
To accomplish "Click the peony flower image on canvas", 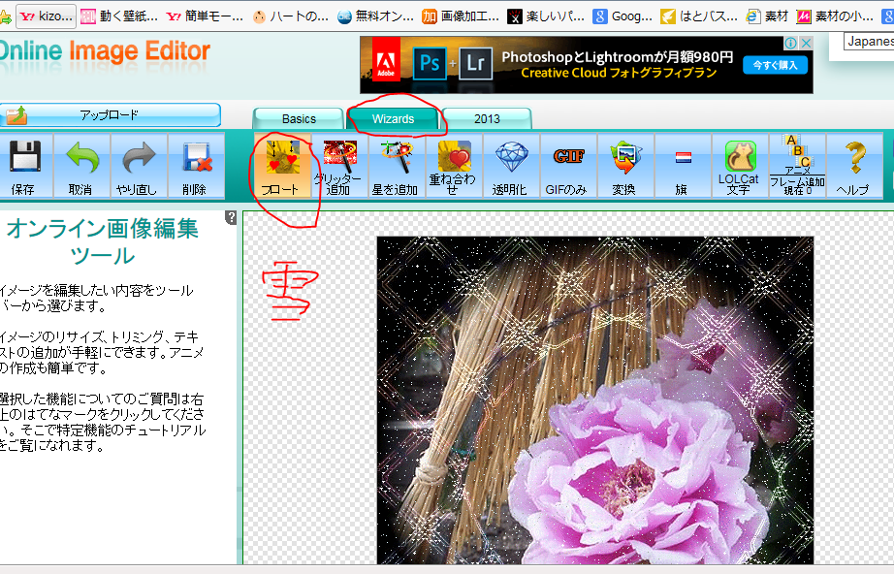I will click(594, 400).
